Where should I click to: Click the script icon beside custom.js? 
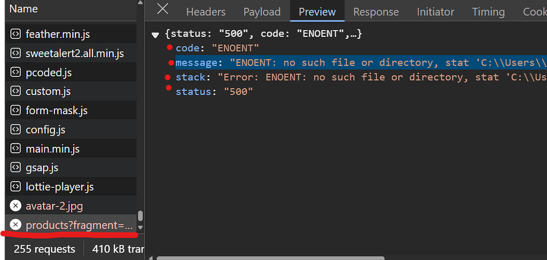point(15,91)
